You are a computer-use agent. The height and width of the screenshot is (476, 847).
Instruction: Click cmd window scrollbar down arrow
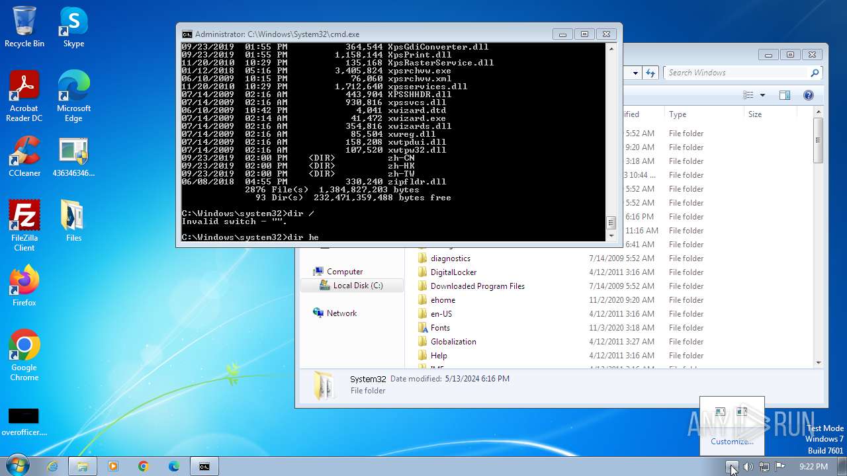click(x=611, y=236)
